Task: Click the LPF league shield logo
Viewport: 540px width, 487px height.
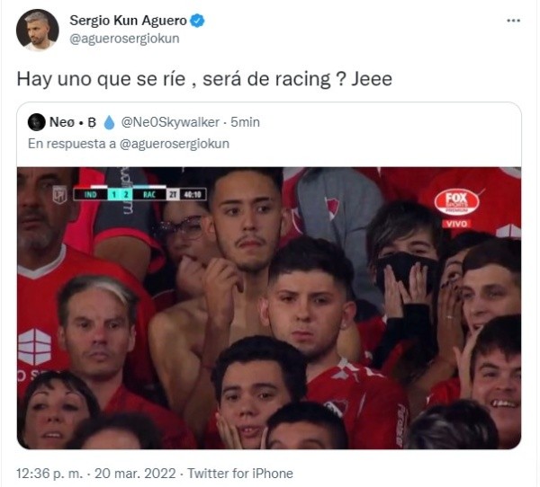Action: (59, 195)
